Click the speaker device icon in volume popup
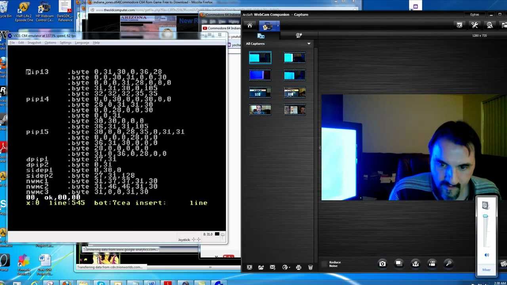Viewport: 507px width, 285px height. (486, 205)
